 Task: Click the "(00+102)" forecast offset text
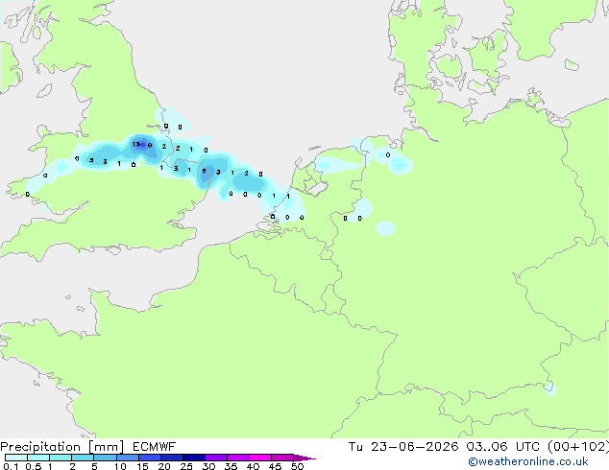(x=578, y=447)
